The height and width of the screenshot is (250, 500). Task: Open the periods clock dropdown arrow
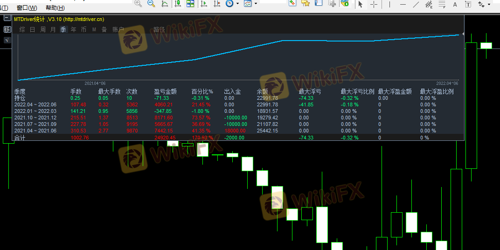tap(238, 4)
